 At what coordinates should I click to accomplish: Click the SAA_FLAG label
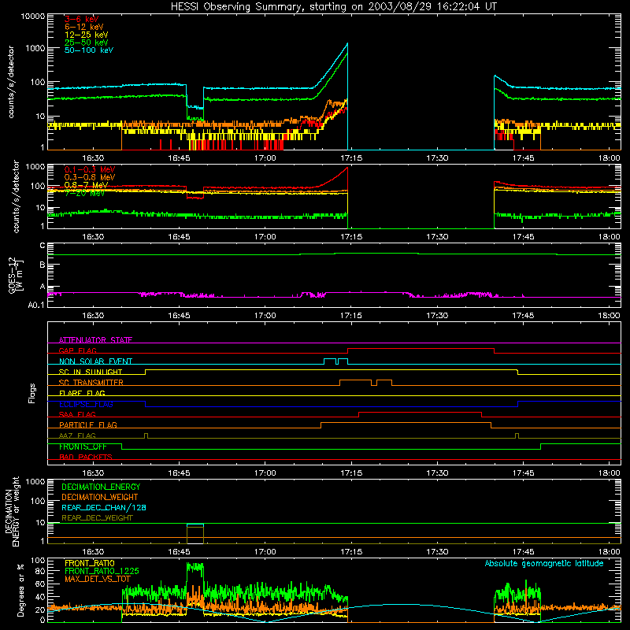pos(77,414)
